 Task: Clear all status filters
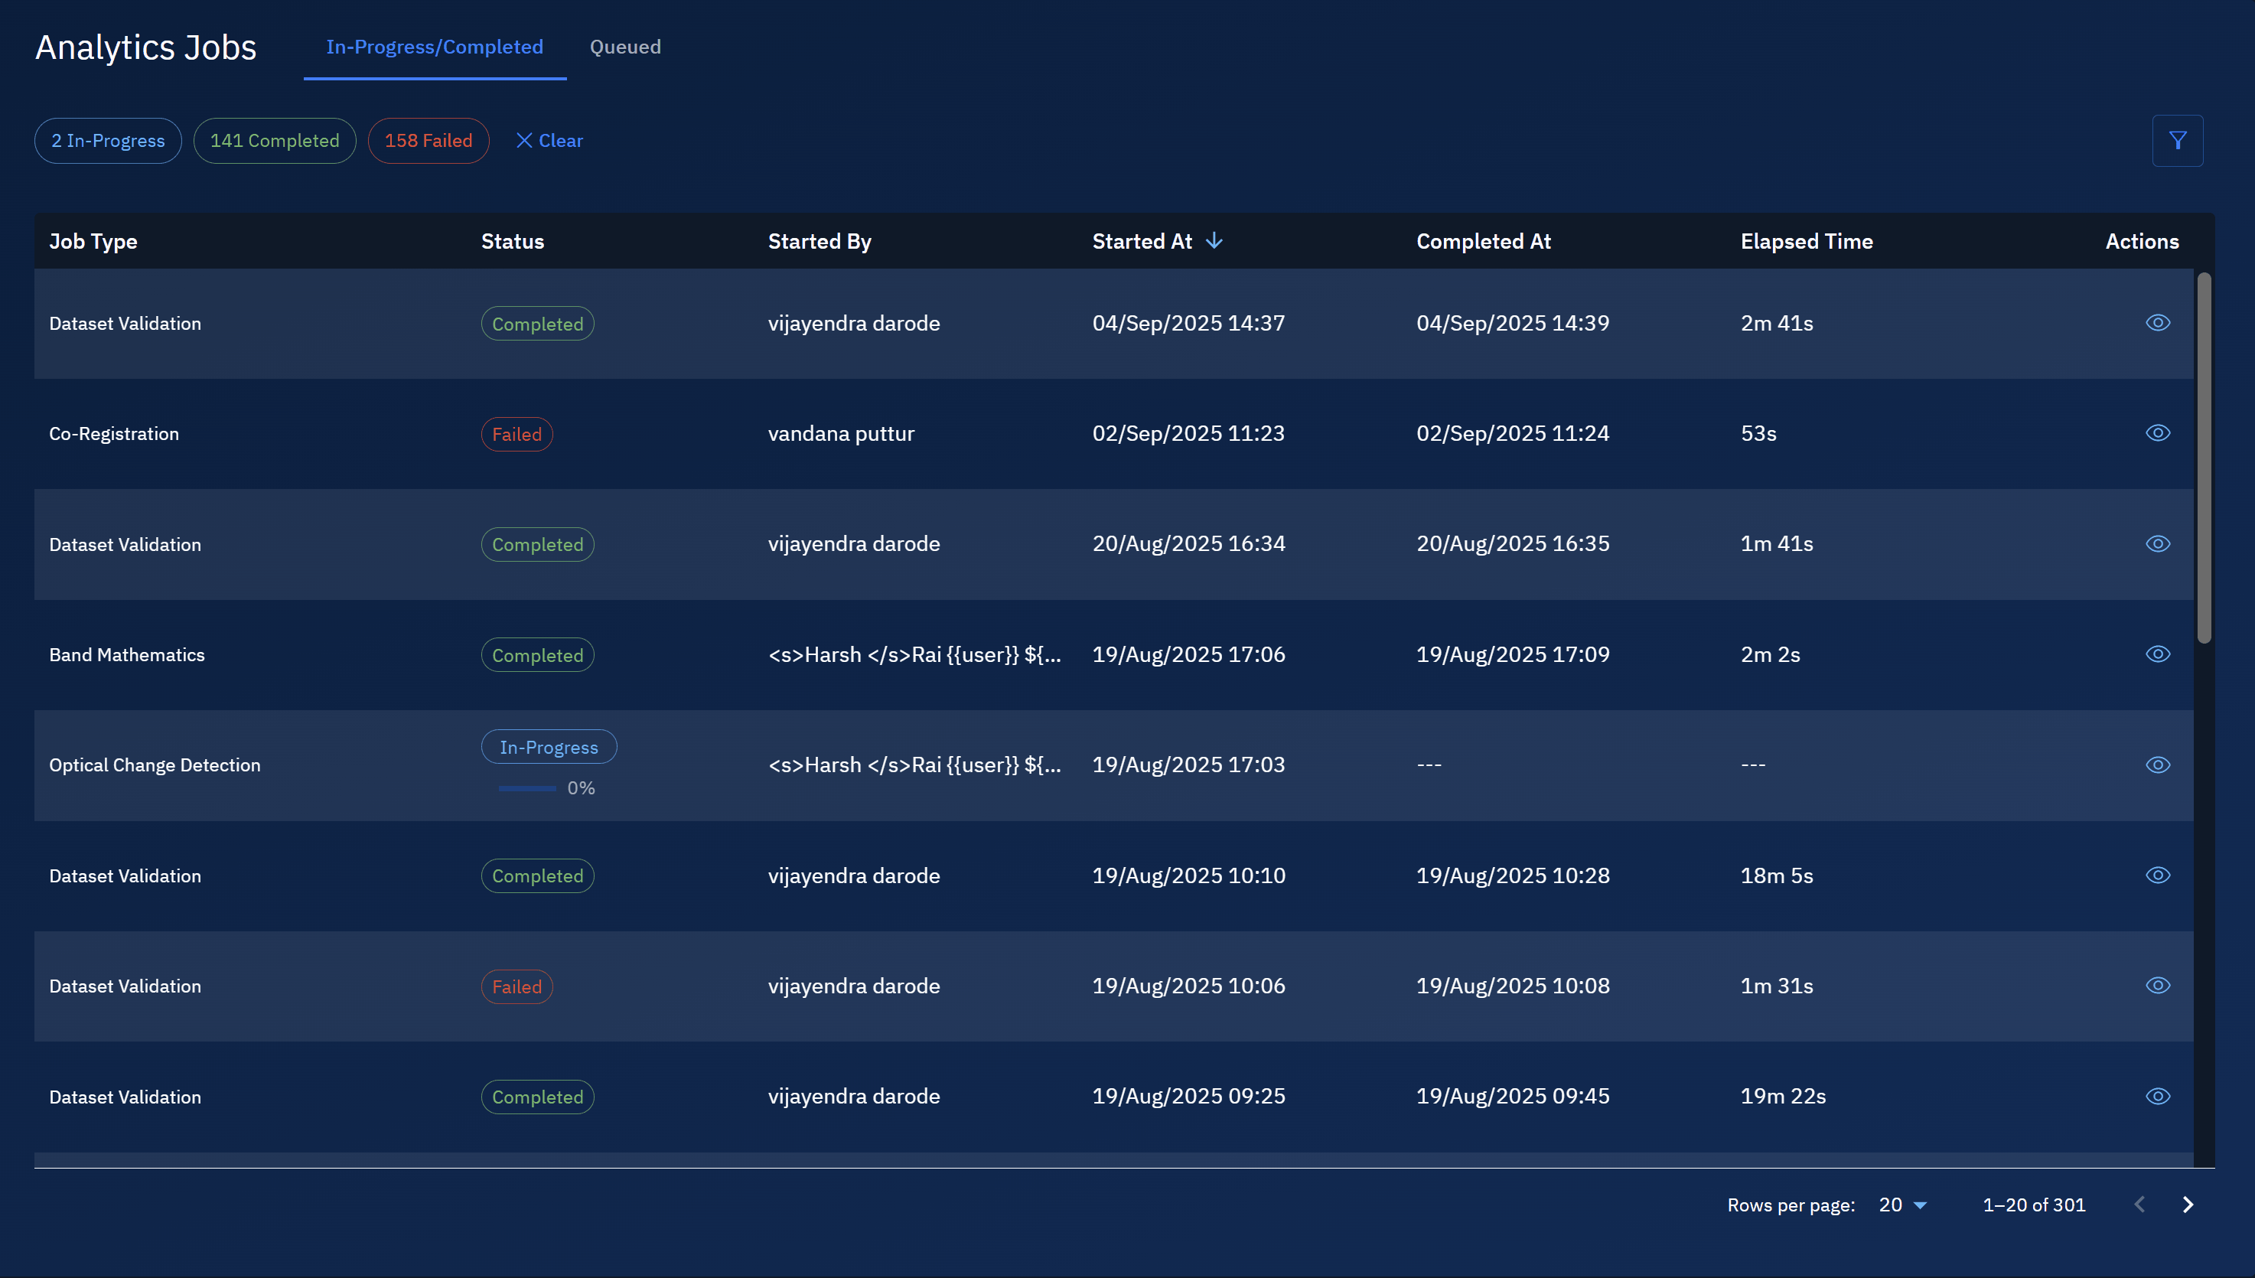pyautogui.click(x=549, y=141)
